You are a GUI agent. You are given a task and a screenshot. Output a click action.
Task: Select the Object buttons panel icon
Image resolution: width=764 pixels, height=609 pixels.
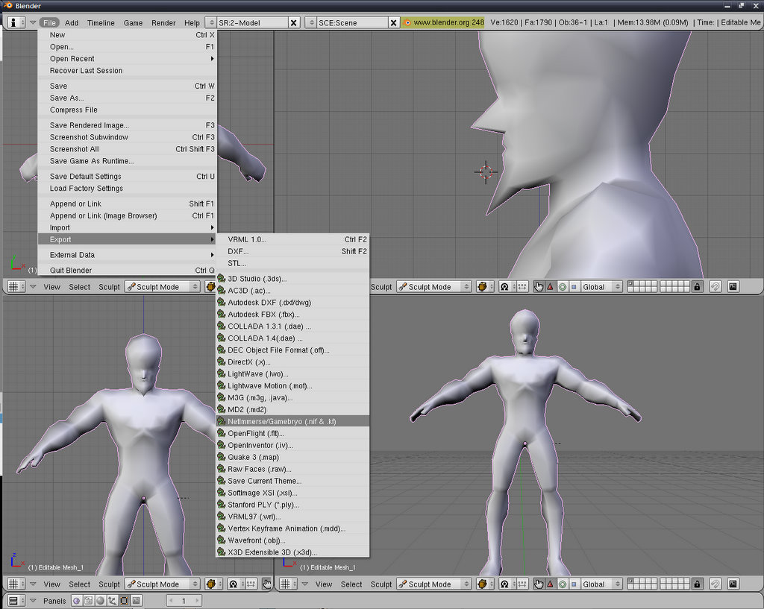point(112,601)
